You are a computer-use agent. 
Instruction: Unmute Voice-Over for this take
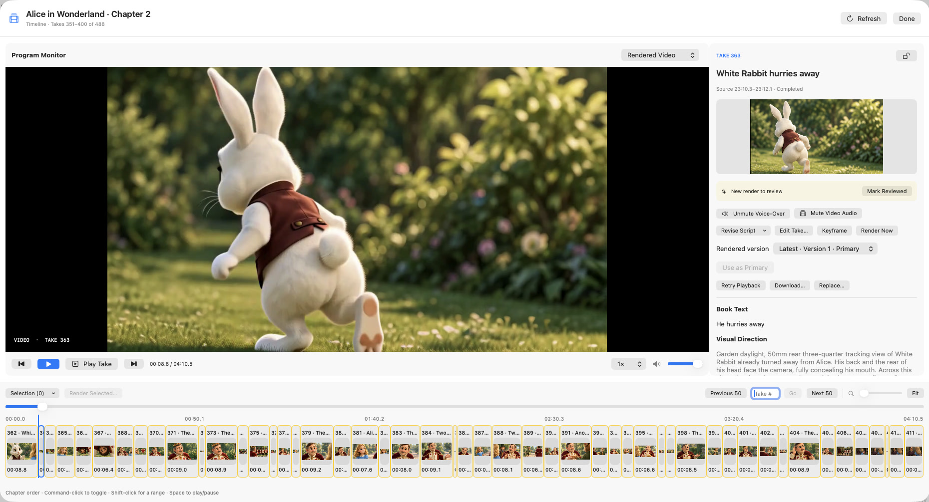point(753,214)
